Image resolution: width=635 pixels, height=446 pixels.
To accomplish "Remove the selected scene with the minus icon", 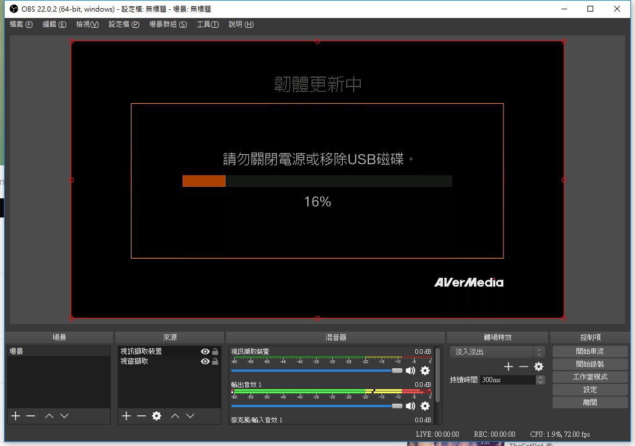I will (31, 416).
